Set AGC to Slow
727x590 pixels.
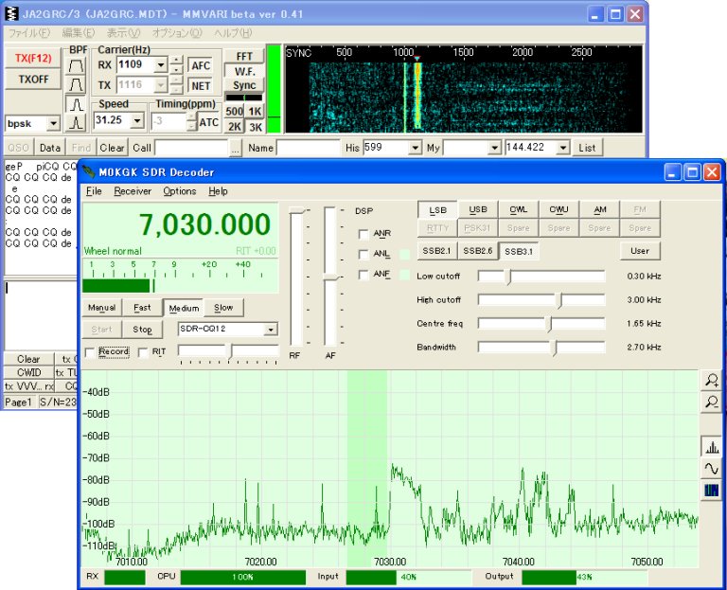coord(223,308)
